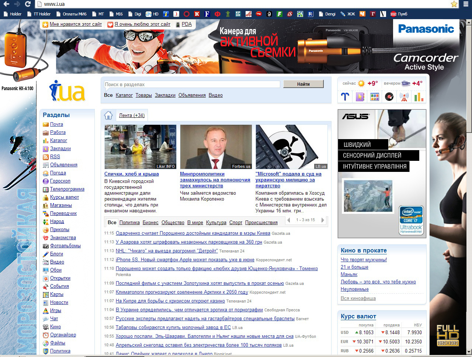Click 'Я очень люблю этот сайт' link
Screen dimensions: 472x357
(x=142, y=24)
